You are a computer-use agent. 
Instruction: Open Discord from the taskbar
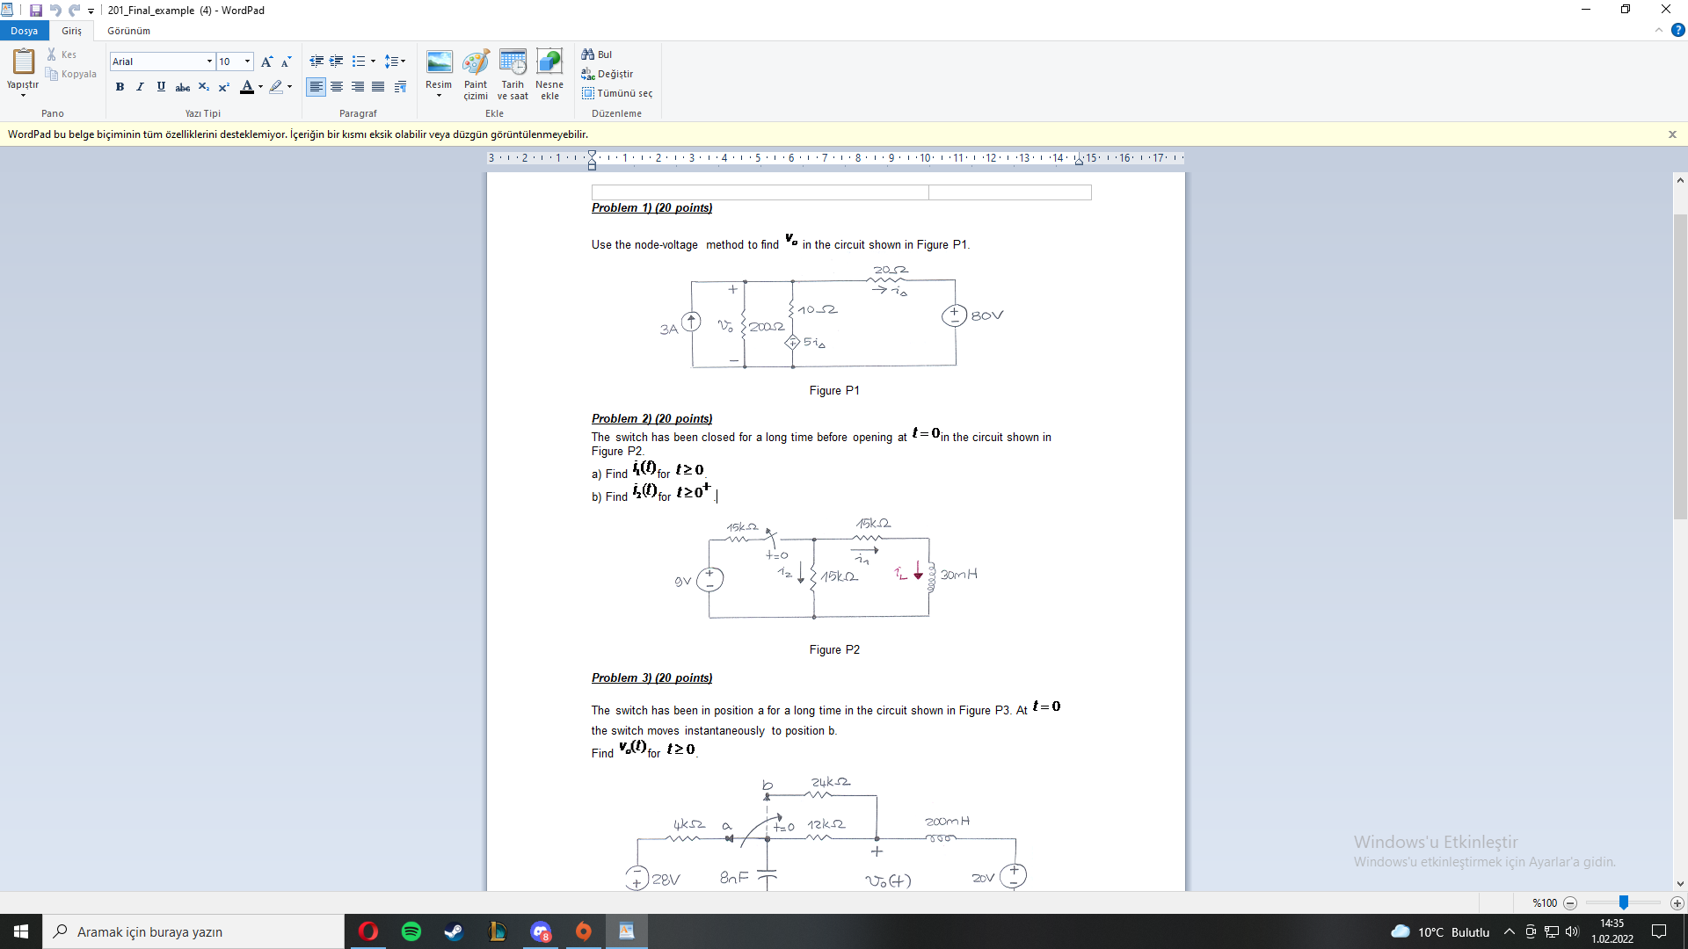point(541,931)
